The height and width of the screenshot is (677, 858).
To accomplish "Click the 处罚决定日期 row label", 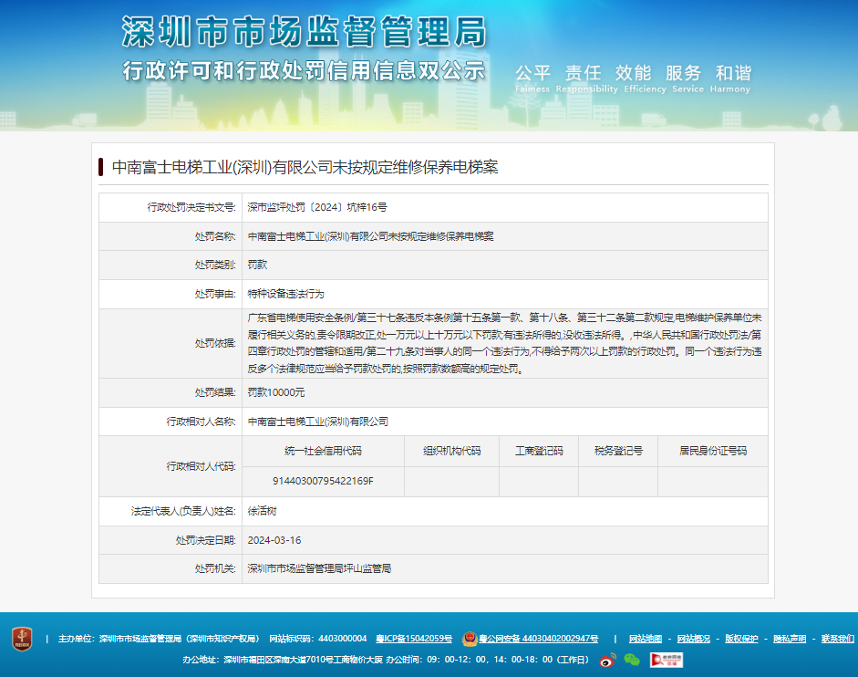I will (x=206, y=540).
